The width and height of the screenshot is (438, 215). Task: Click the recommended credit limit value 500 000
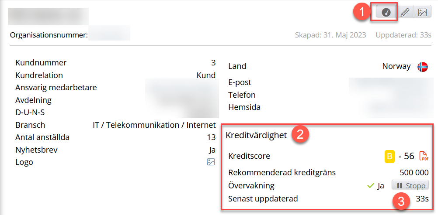pos(414,172)
